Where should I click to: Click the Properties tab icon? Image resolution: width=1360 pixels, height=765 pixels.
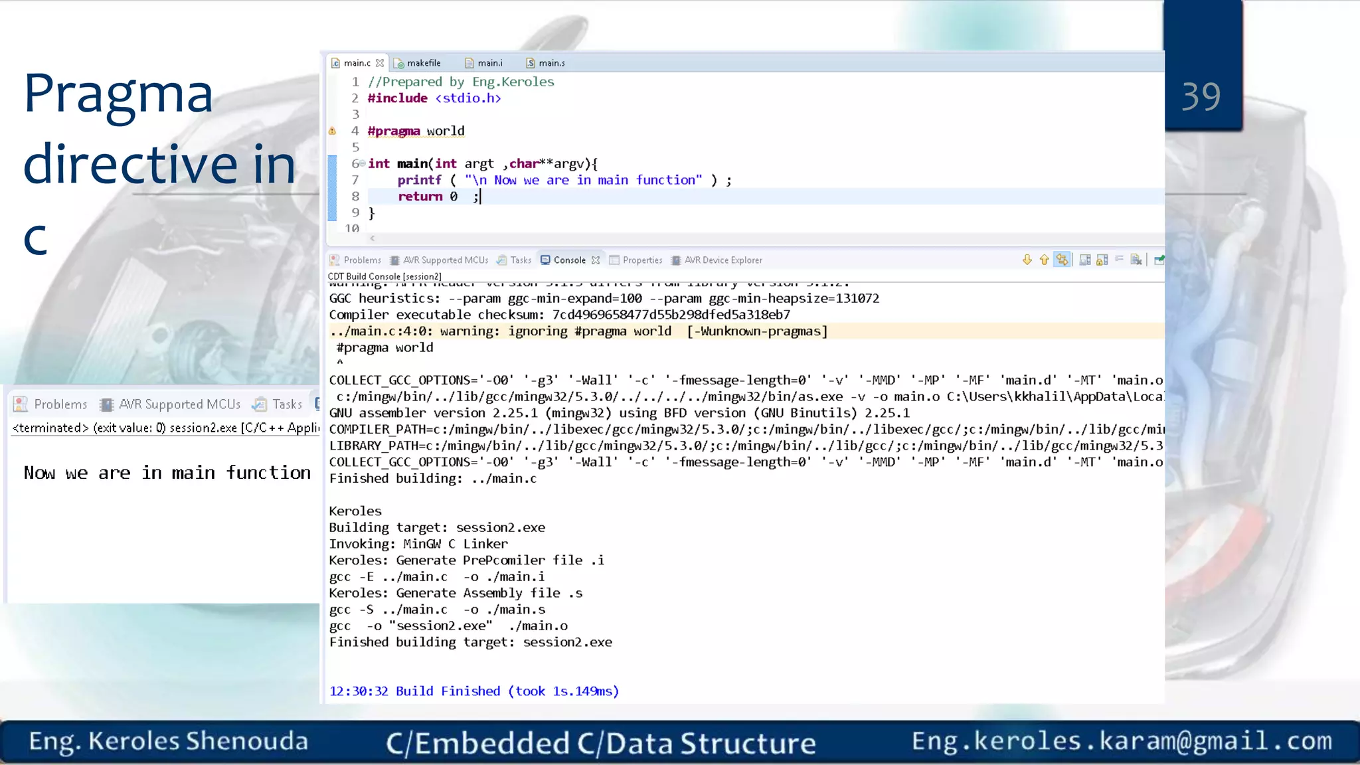point(614,260)
